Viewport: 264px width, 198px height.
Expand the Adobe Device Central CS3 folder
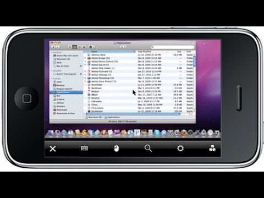[85, 62]
